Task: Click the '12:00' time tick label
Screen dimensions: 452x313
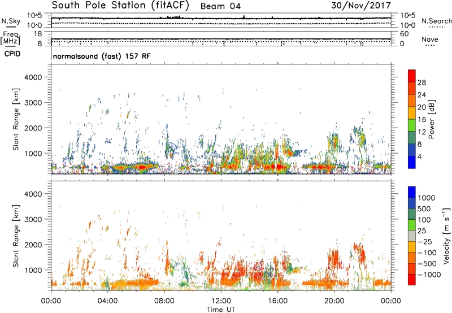Action: [x=221, y=301]
